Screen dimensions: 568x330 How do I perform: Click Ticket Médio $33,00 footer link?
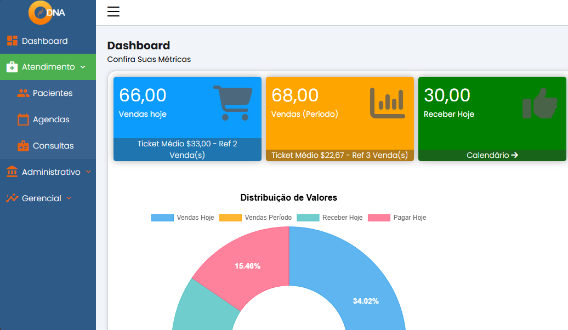(188, 149)
